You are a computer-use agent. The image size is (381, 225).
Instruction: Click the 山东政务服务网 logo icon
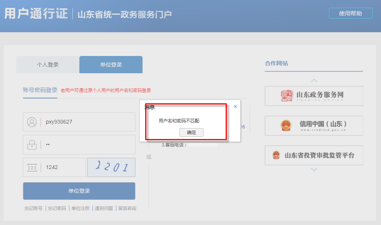point(287,96)
